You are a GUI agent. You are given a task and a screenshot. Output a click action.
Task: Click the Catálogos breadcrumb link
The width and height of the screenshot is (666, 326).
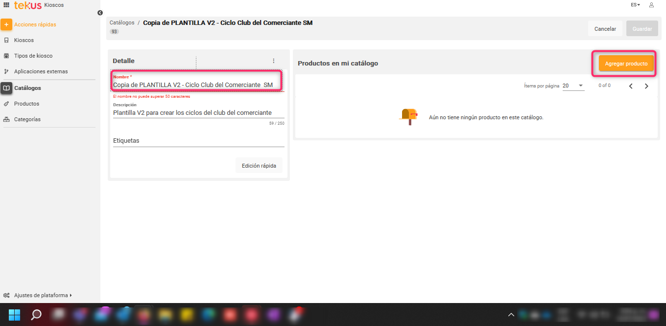pos(122,22)
